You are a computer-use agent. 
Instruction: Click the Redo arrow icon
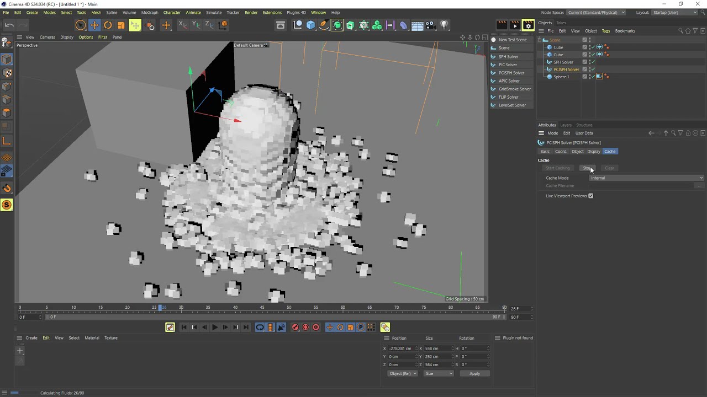[23, 25]
